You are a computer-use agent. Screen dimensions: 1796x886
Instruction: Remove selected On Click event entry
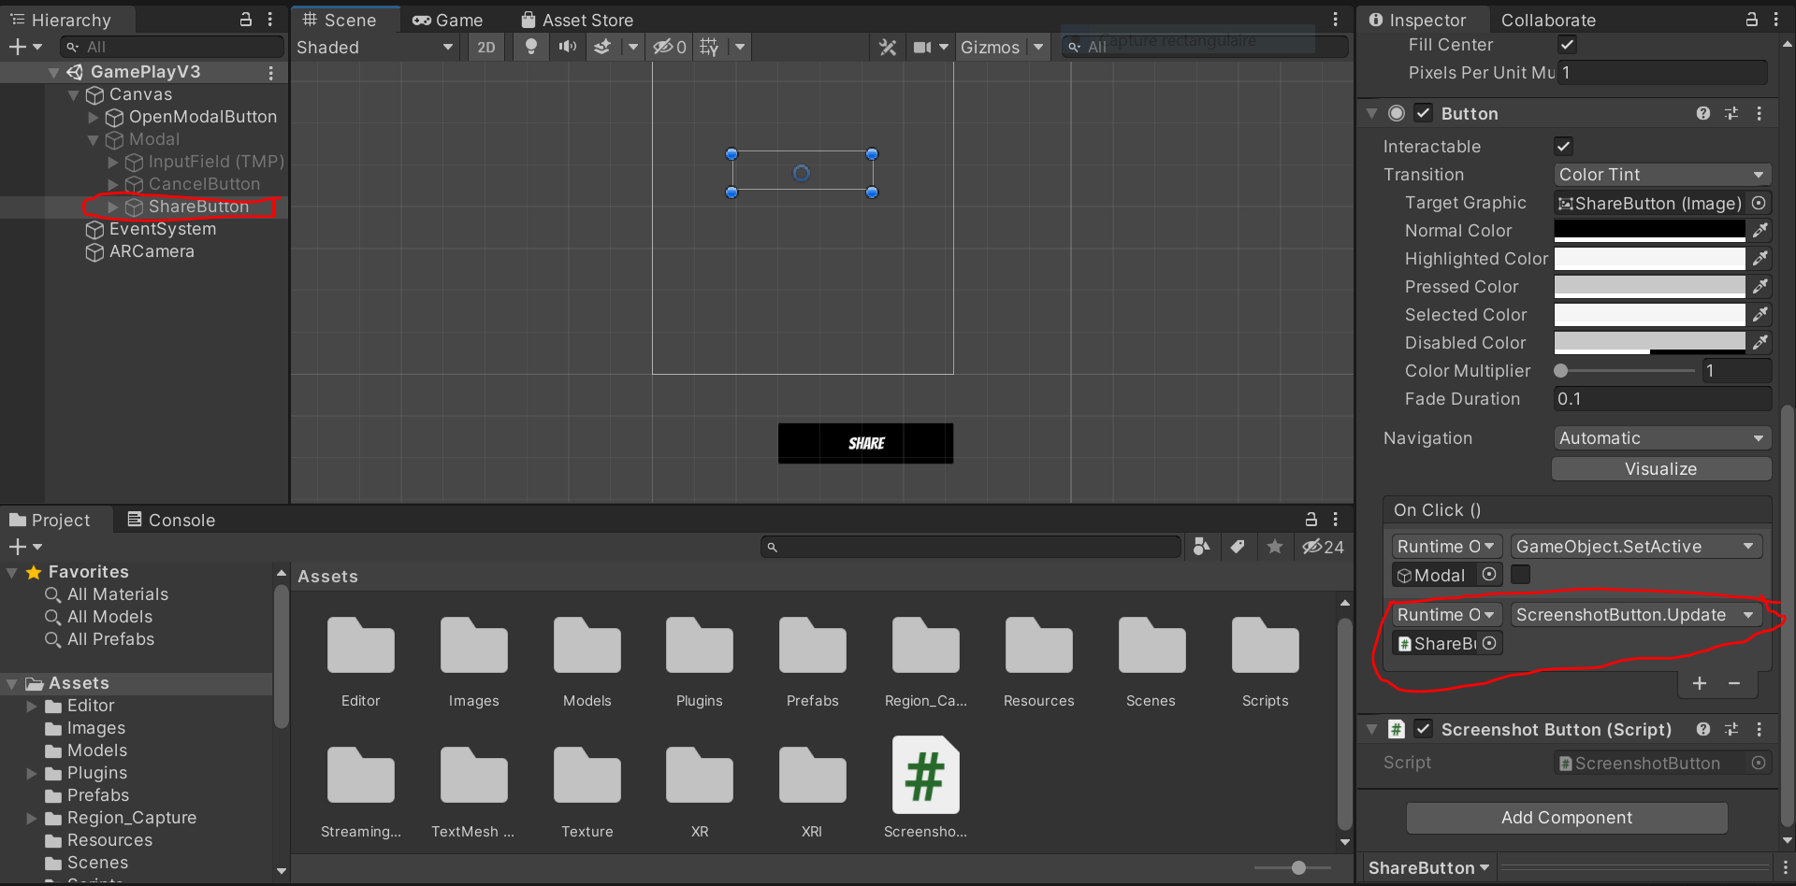pos(1734,683)
